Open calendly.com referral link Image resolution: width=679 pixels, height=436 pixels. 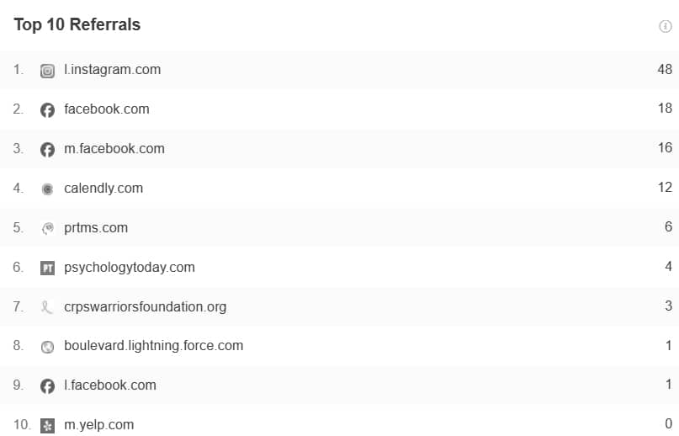(x=103, y=189)
